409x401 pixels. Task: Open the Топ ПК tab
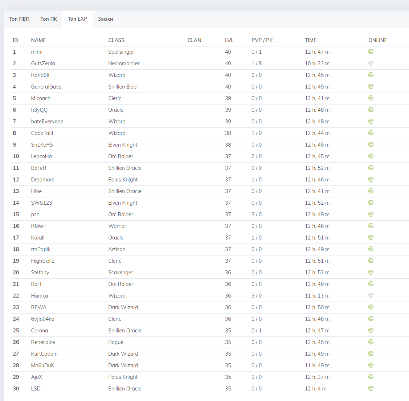click(x=49, y=19)
